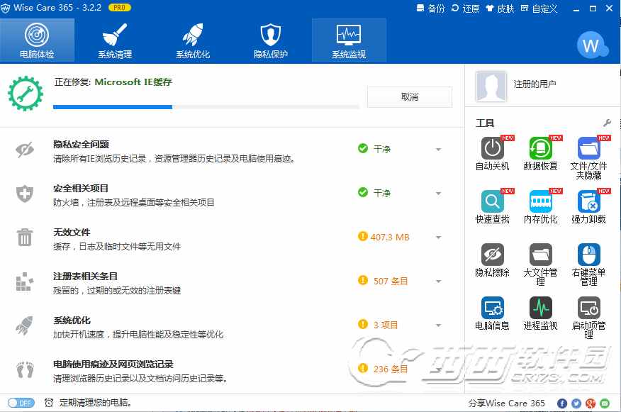Expand the 无效文件 407.3 MB dropdown arrow
621x412 pixels.
(x=438, y=238)
